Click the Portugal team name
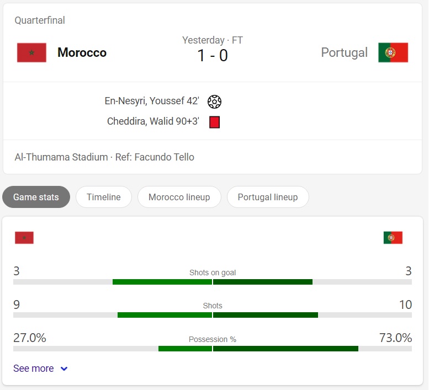This screenshot has height=390, width=429. point(344,52)
